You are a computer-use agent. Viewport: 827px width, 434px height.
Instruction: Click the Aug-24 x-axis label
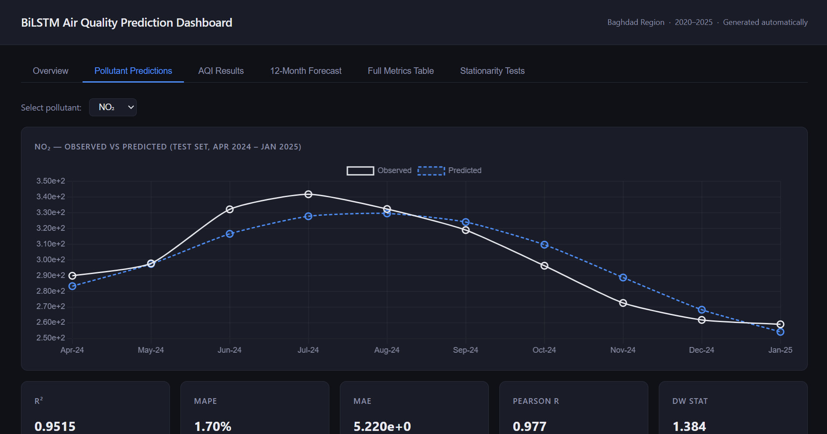tap(387, 350)
